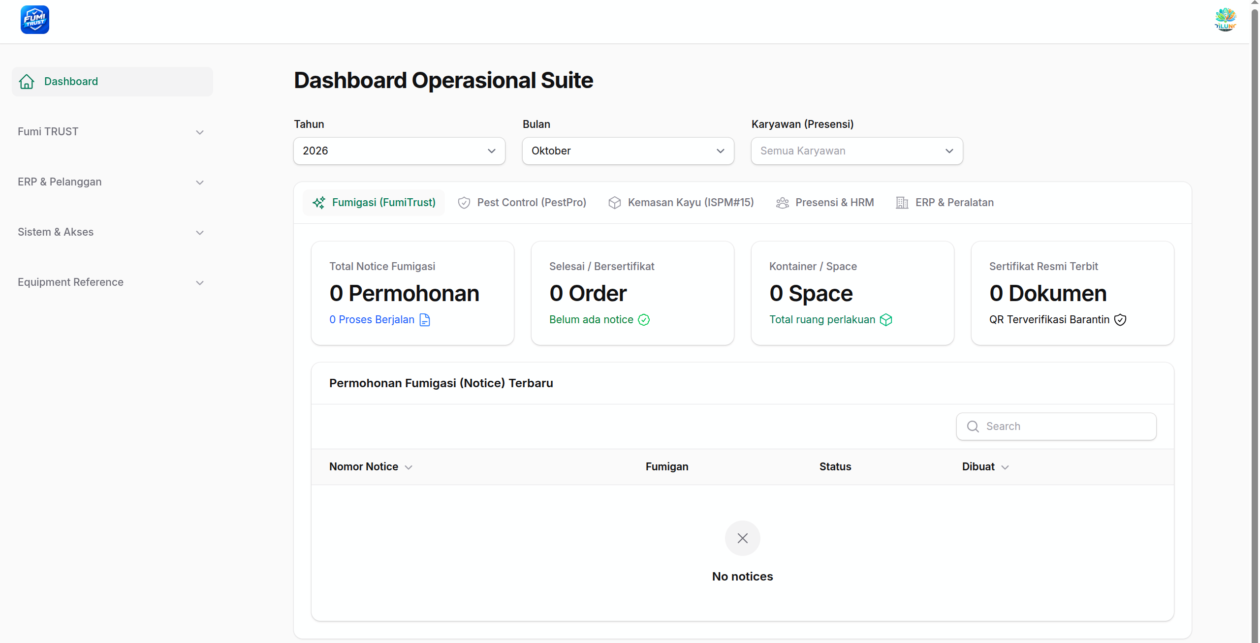
Task: Click the Total Notice Fumigasi label
Action: click(382, 267)
